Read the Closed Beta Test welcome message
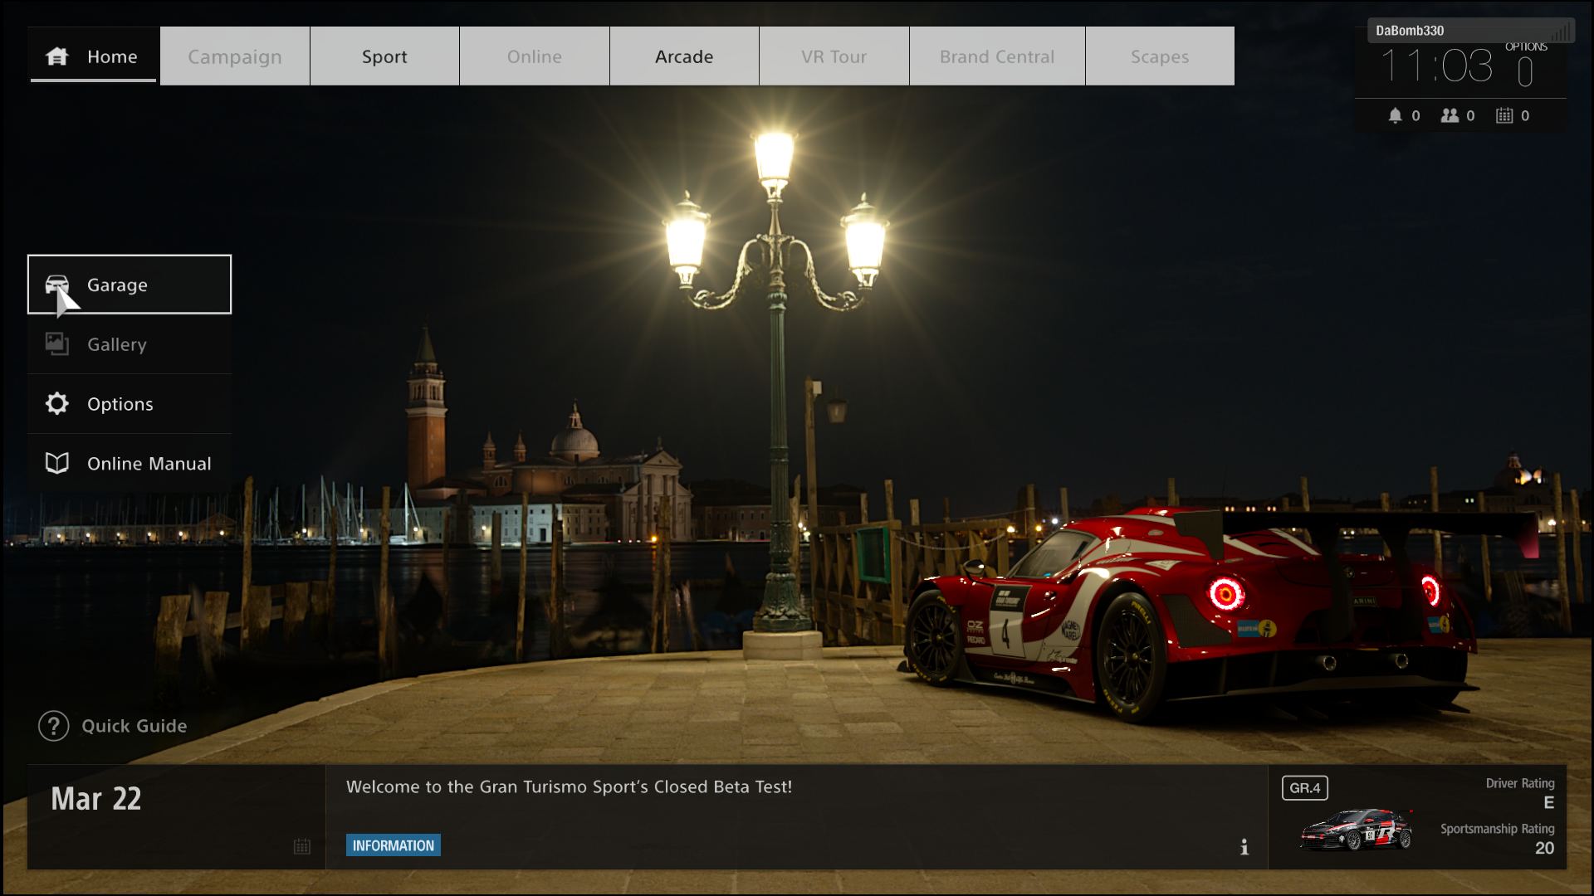1594x896 pixels. click(x=570, y=786)
